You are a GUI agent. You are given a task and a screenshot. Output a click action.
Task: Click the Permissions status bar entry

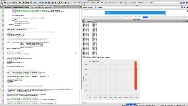[x=127, y=105]
